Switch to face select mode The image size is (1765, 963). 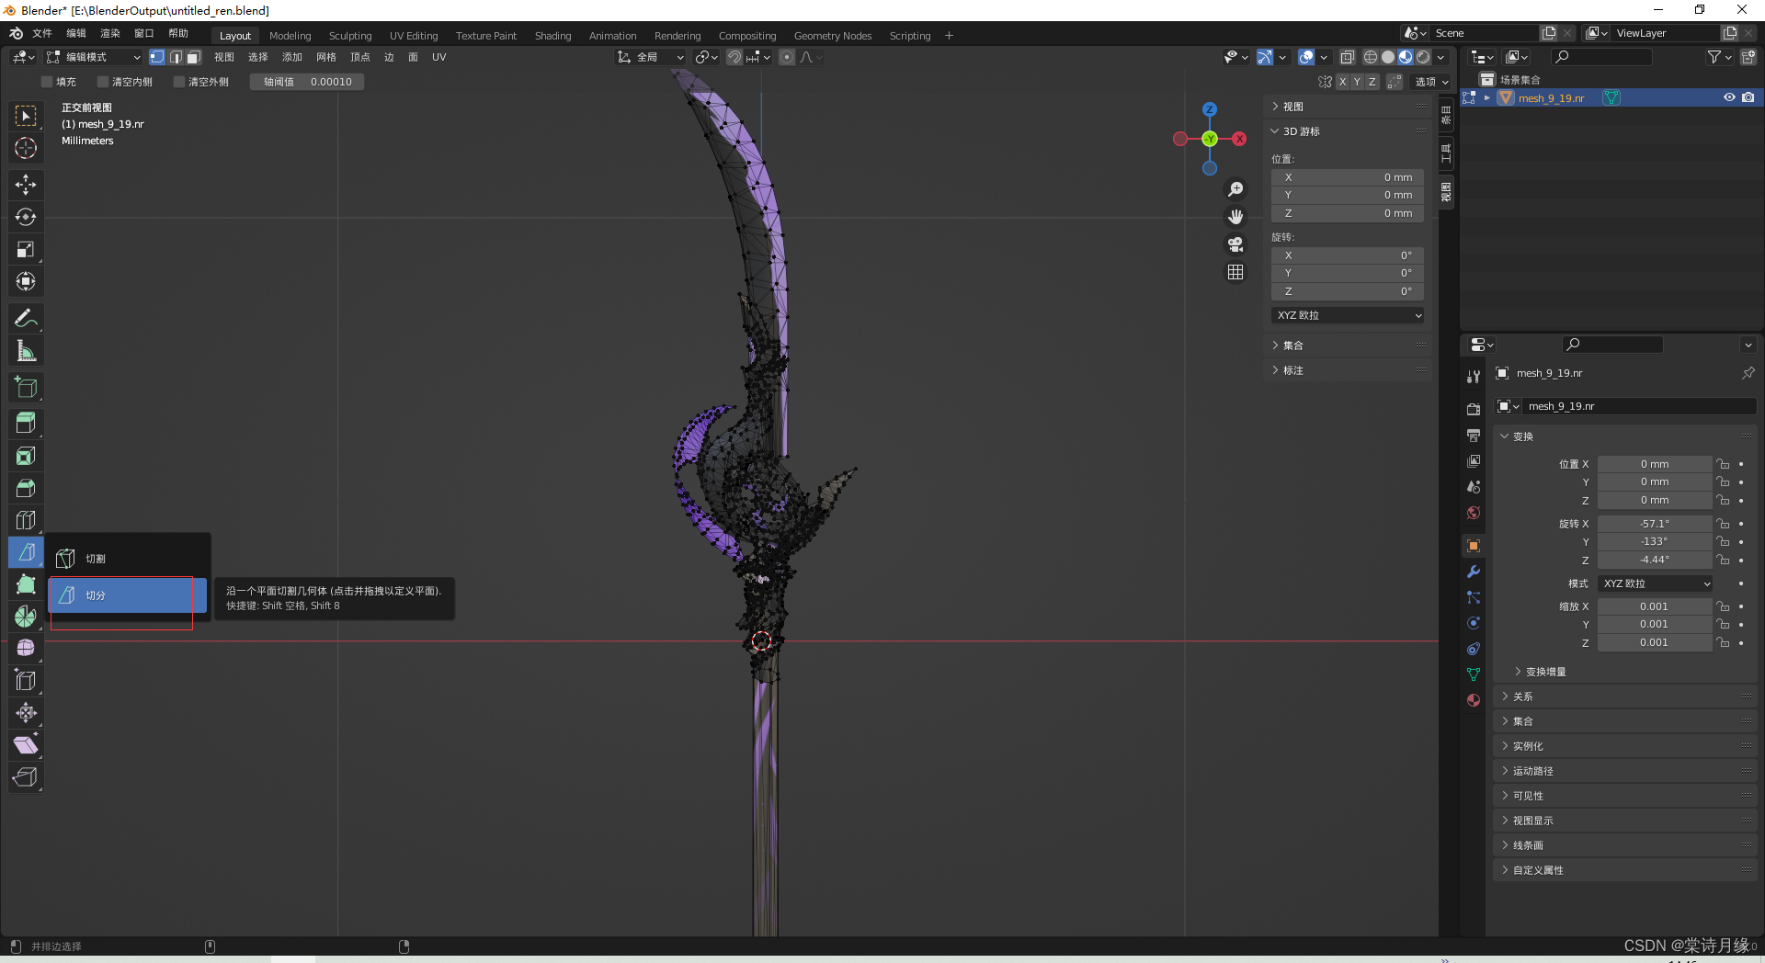click(x=193, y=57)
